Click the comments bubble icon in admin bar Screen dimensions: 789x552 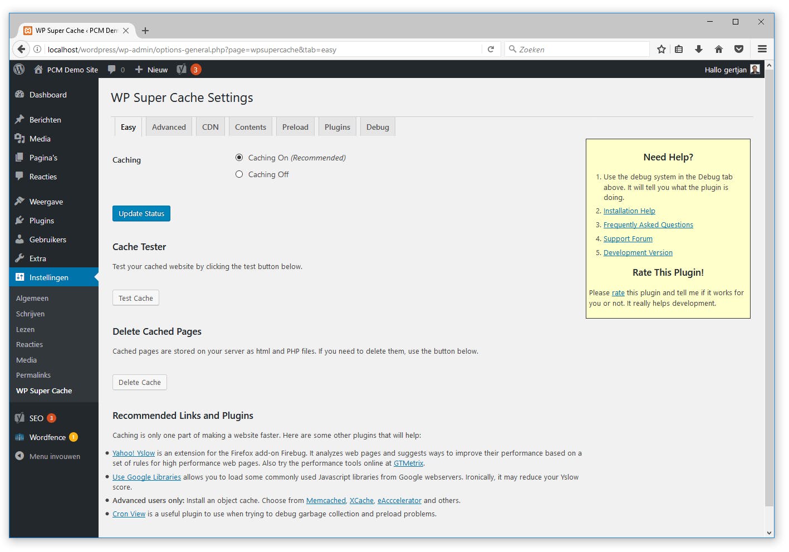coord(112,70)
